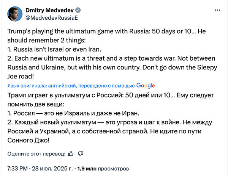Image resolution: width=228 pixels, height=177 pixels.
Task: Click the Russian line 'Россия — это не Израиль'
Action: point(52,113)
